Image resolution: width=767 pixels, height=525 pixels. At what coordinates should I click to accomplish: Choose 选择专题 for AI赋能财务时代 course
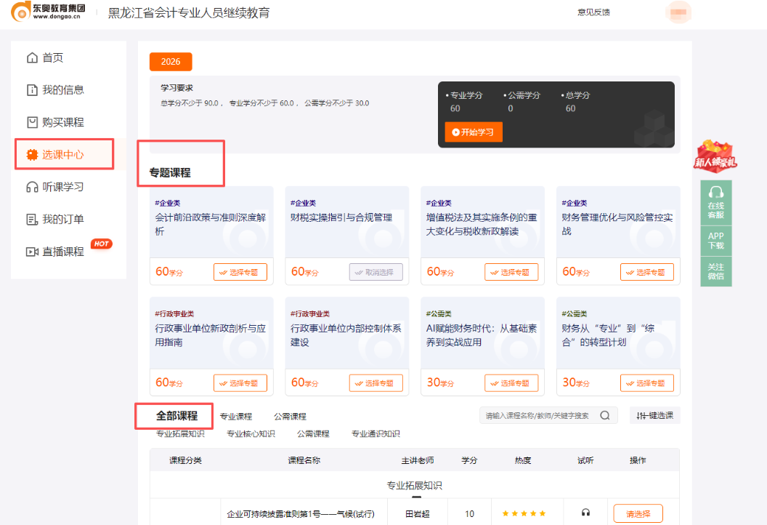click(511, 383)
